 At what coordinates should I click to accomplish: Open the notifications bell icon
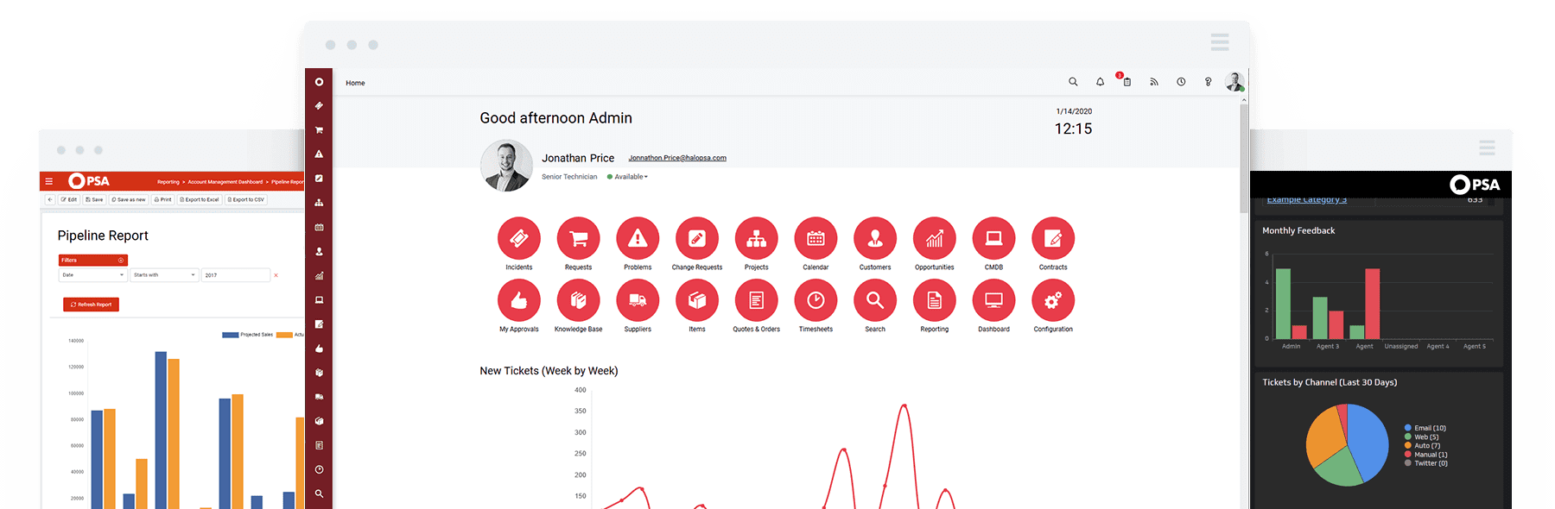pos(1100,82)
